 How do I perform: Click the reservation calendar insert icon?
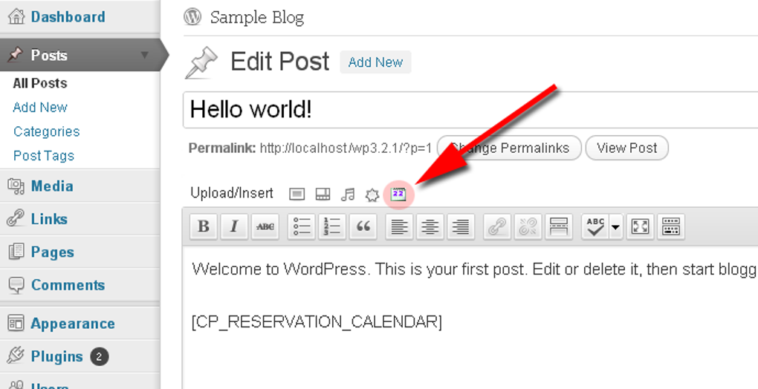[398, 194]
